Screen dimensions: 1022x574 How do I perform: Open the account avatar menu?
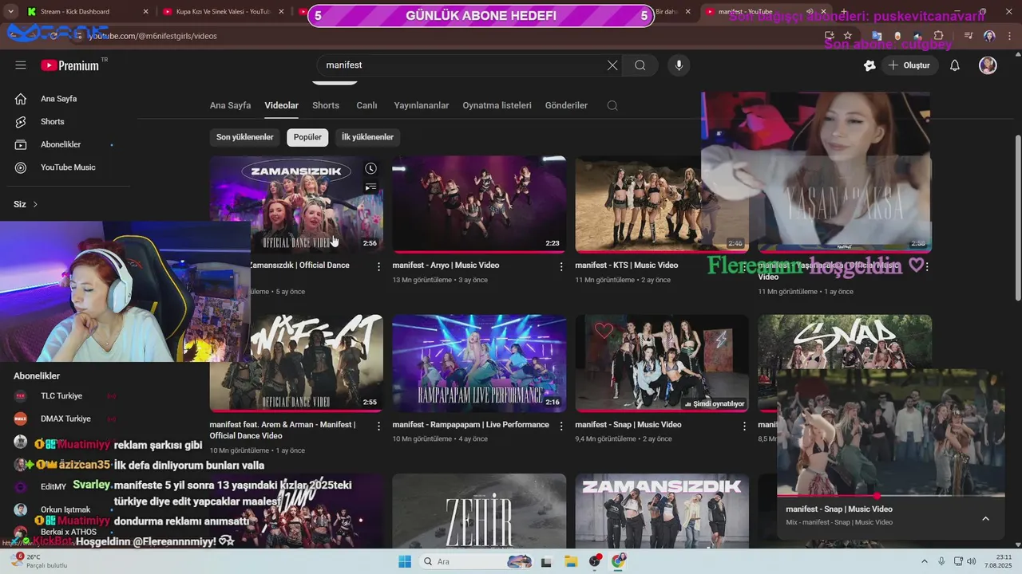(988, 65)
